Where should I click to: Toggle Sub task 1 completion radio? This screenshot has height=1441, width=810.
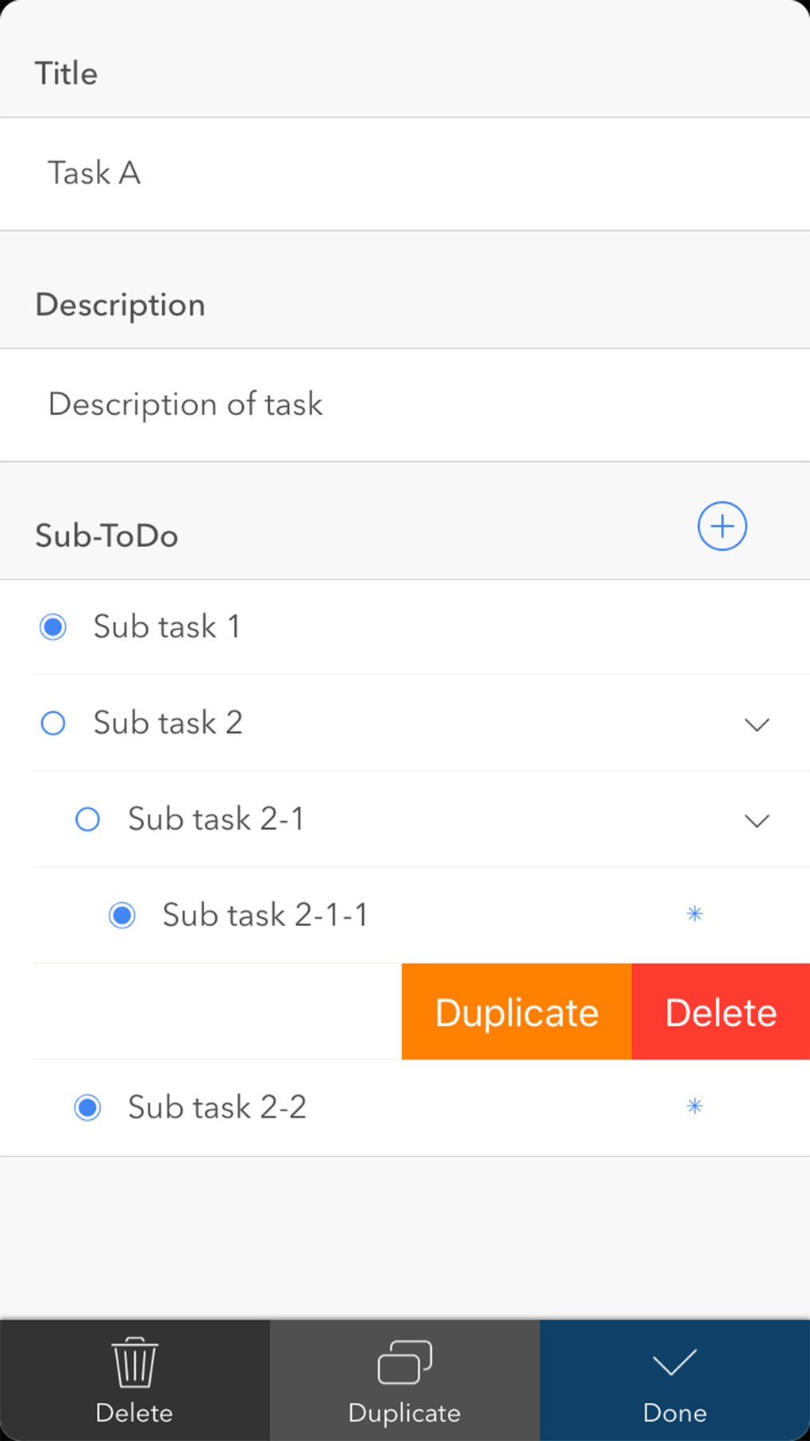click(x=53, y=627)
